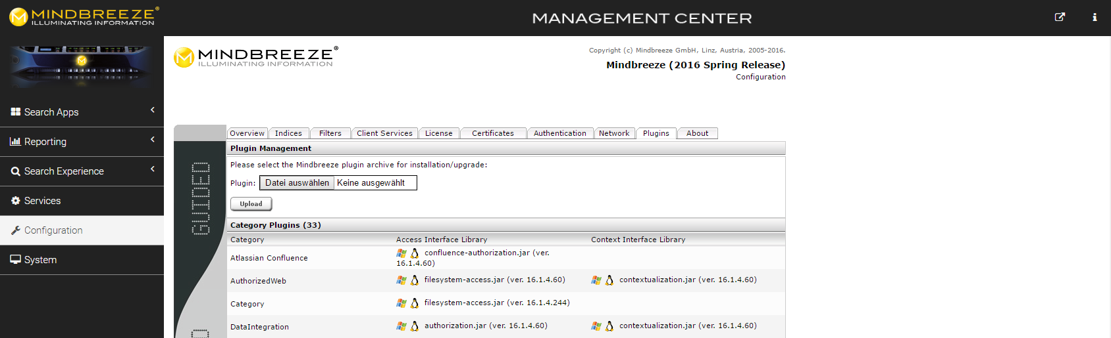Open the System sidebar item

82,260
